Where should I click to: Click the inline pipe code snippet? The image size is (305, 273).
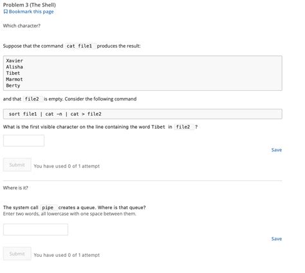(x=48, y=207)
